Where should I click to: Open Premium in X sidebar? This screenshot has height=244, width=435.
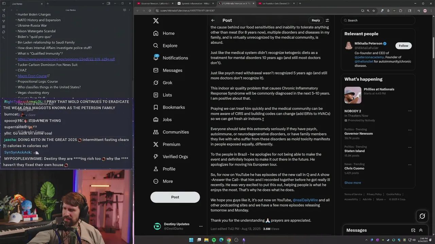coord(167,144)
